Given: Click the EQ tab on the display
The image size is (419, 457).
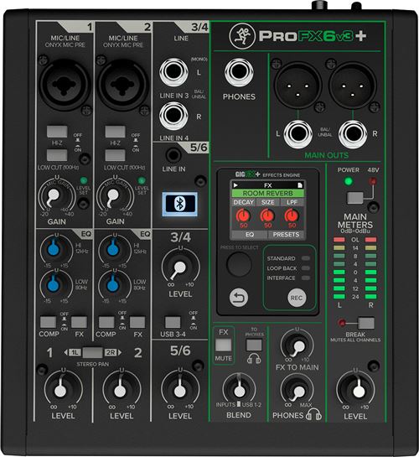Looking at the screenshot, I should click(x=250, y=235).
